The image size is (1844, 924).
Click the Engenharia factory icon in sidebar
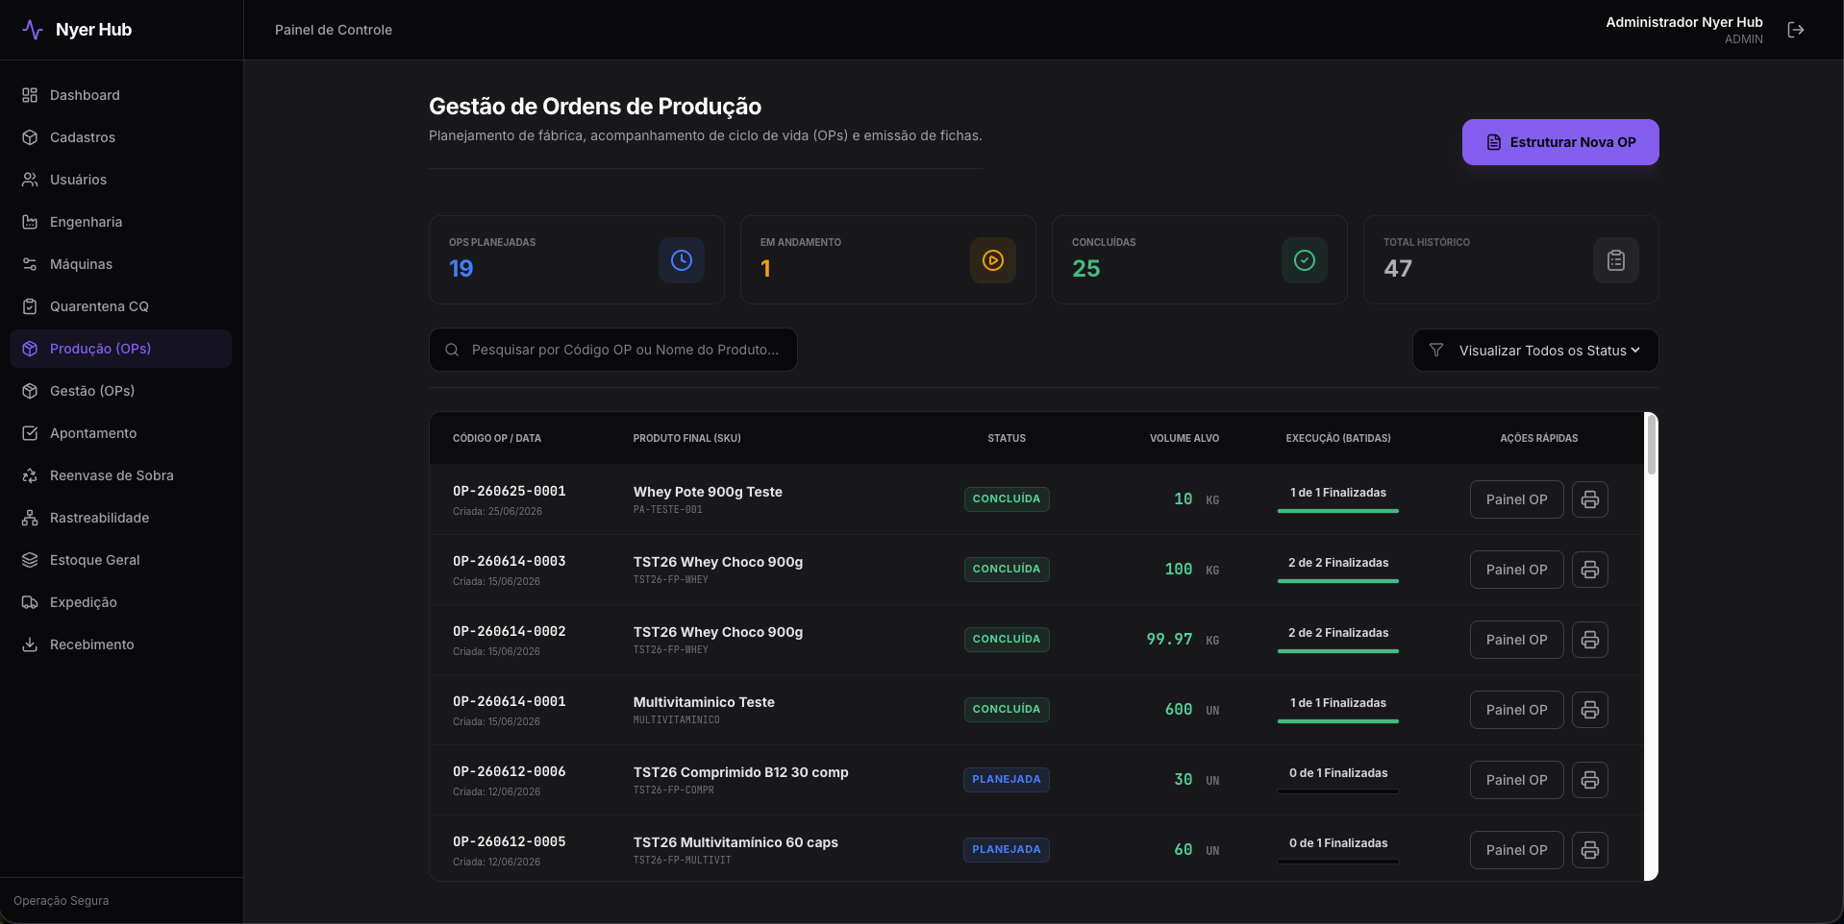click(30, 222)
